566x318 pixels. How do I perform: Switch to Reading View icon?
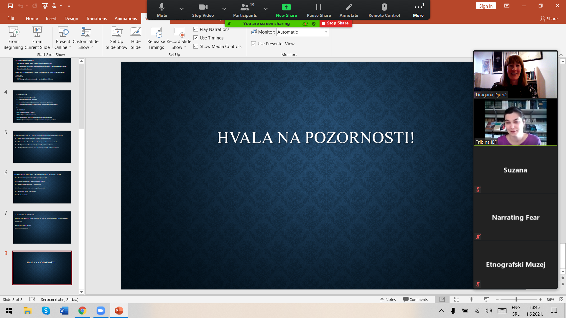pos(471,299)
